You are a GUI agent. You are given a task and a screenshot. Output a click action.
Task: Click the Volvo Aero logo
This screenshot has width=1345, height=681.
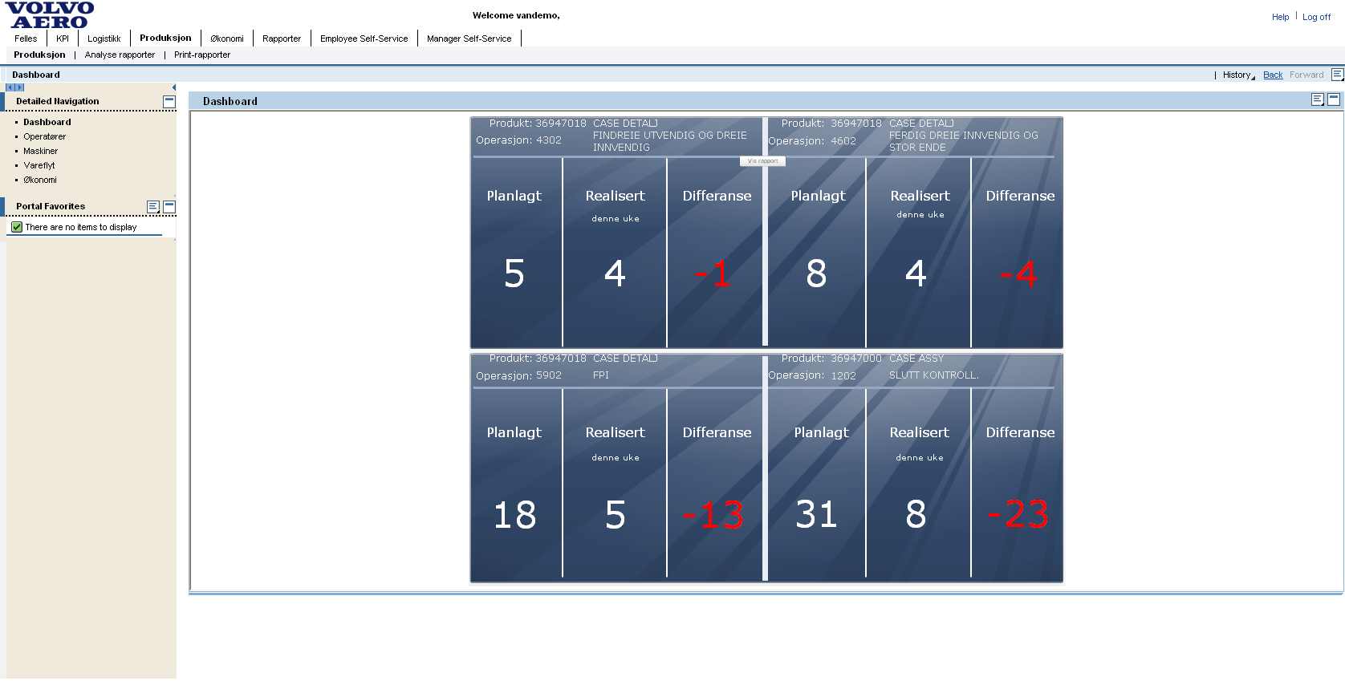(50, 15)
